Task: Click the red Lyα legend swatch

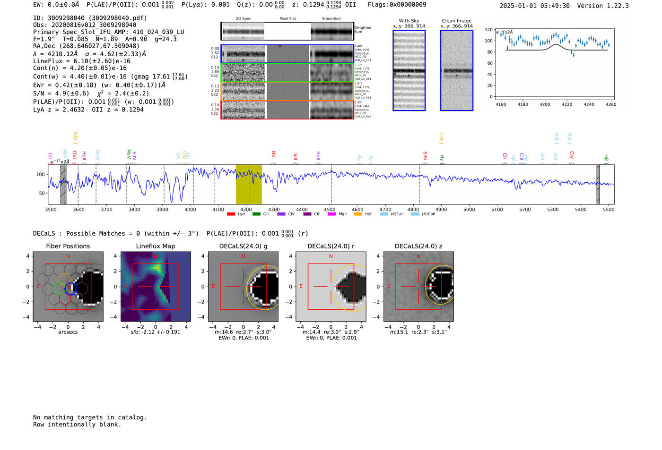Action: [x=231, y=214]
